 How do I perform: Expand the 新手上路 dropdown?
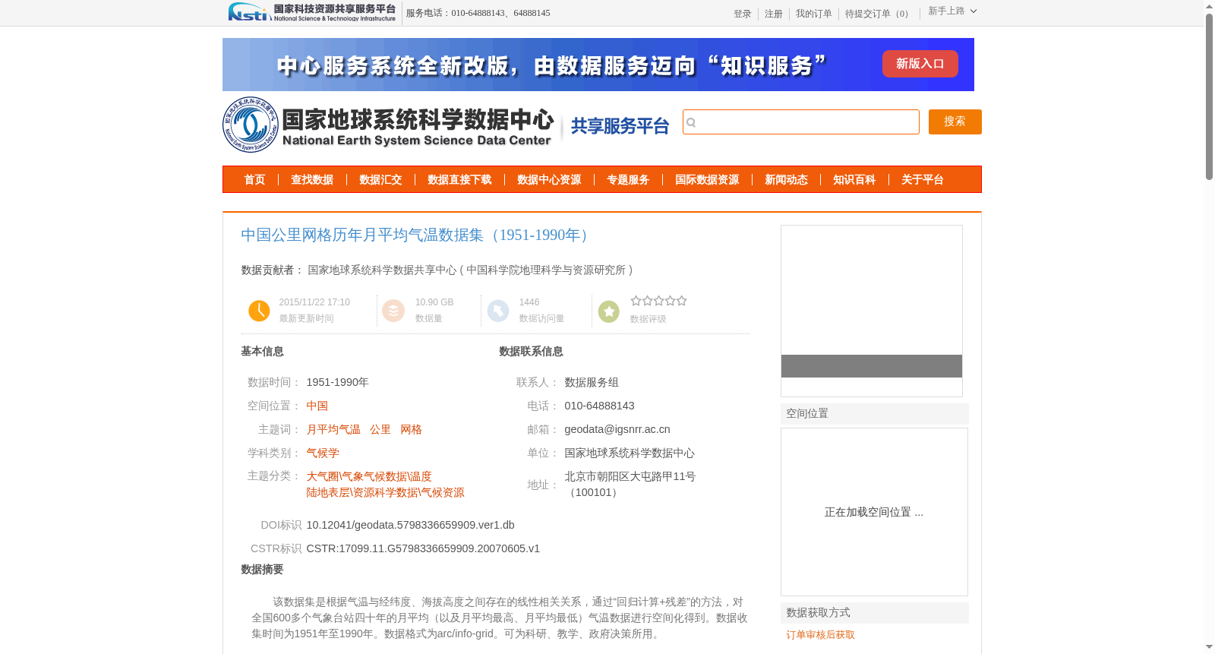[x=952, y=11]
